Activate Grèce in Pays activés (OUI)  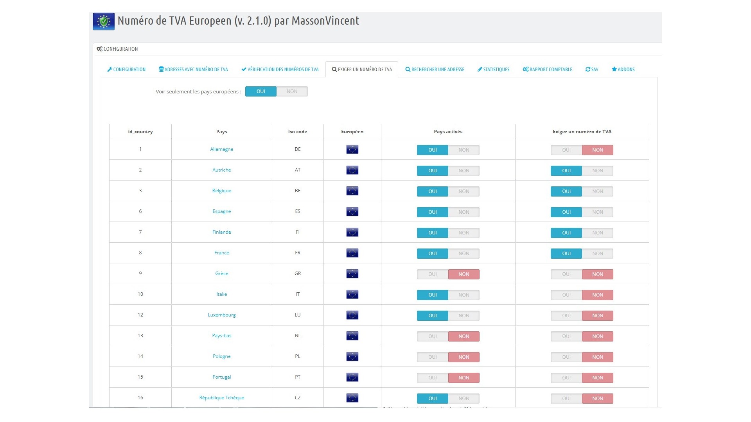[432, 274]
